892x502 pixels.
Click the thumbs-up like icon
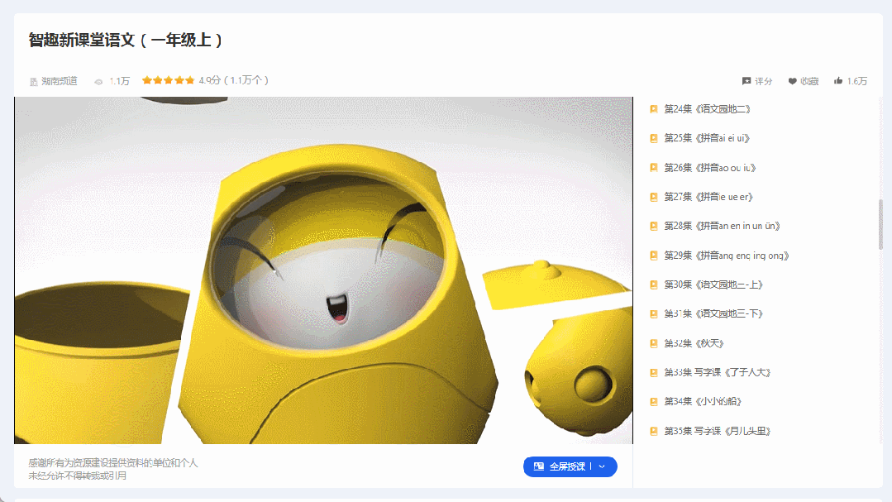[x=838, y=81]
